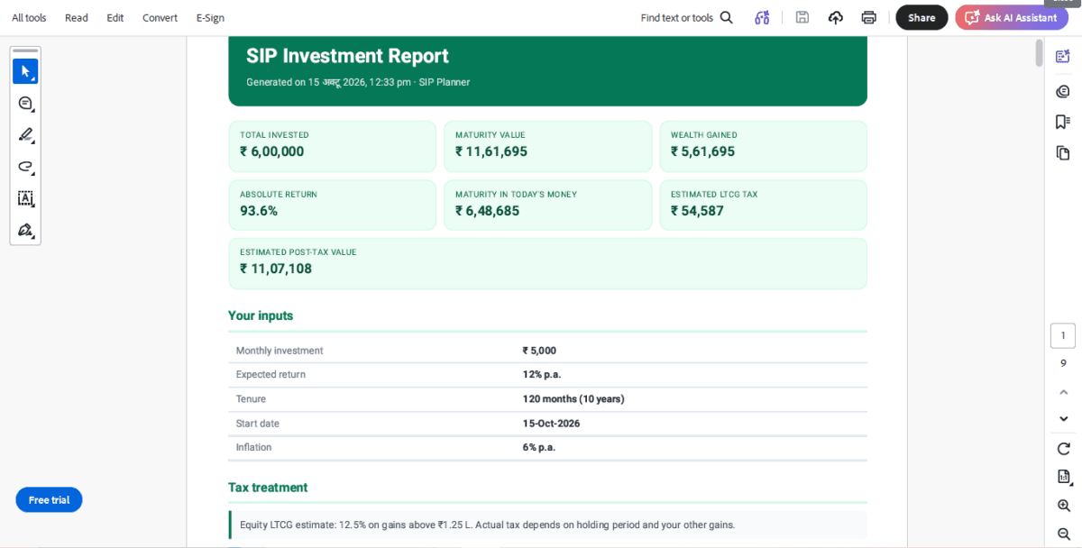This screenshot has height=548, width=1082.
Task: Click the Wealth Gained ₹ 5,61,695
Action: point(702,151)
